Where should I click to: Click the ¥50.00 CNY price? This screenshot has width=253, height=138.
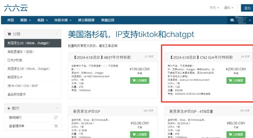(140, 123)
